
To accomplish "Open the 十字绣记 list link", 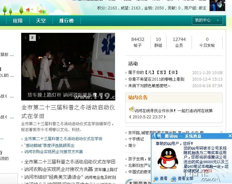I will pyautogui.click(x=136, y=139).
